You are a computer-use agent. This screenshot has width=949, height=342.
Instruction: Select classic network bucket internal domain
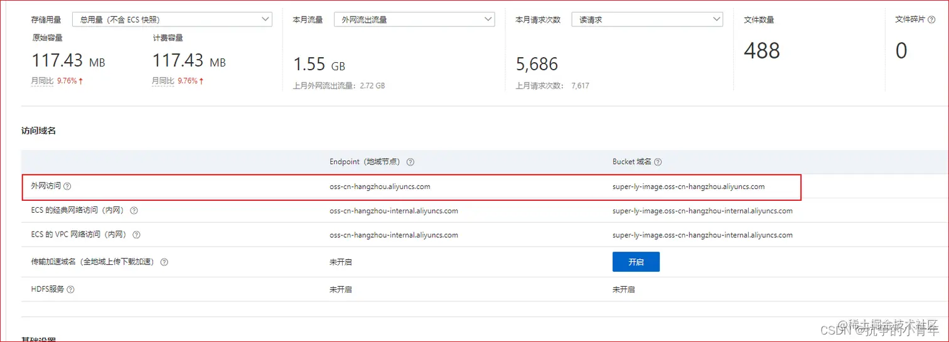702,211
